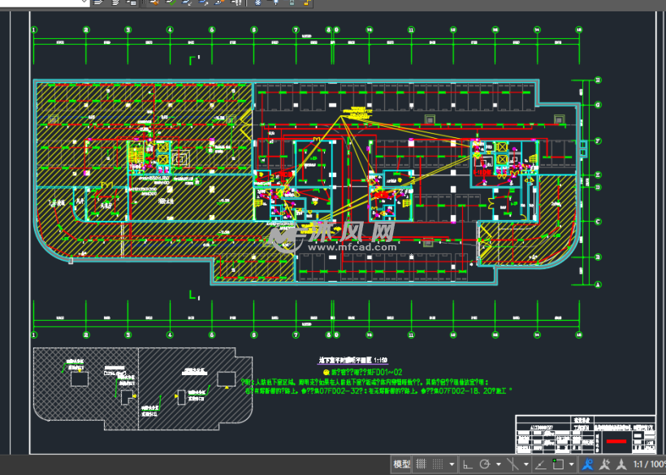The width and height of the screenshot is (666, 475).
Task: Click the annotation scale icon before 1:1
Action: coord(621,464)
